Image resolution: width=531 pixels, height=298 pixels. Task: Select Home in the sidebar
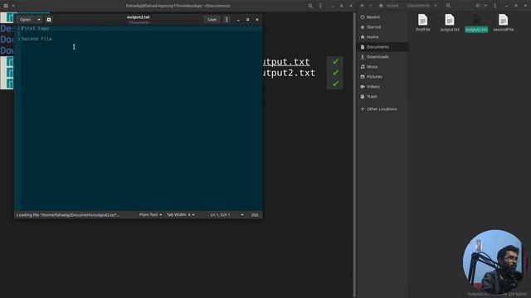point(382,36)
